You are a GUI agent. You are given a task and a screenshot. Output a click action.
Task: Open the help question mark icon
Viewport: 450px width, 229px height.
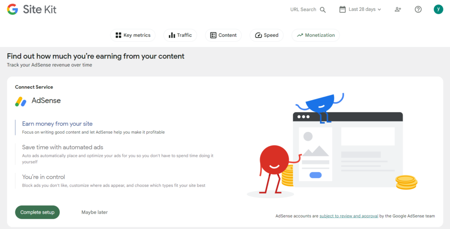418,9
